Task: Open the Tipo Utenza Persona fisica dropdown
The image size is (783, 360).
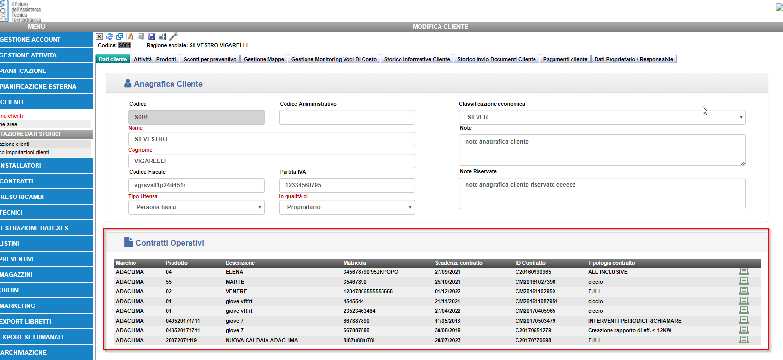Action: (x=196, y=207)
